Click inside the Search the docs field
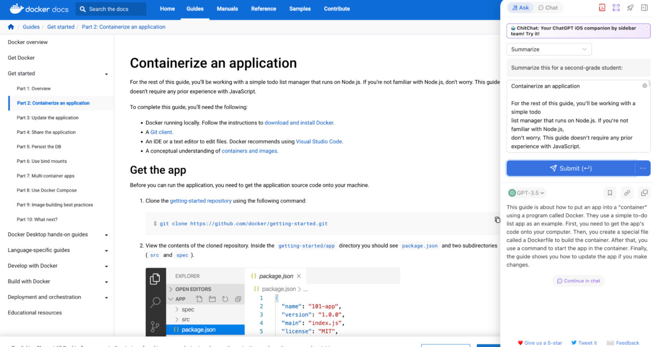 pos(111,8)
